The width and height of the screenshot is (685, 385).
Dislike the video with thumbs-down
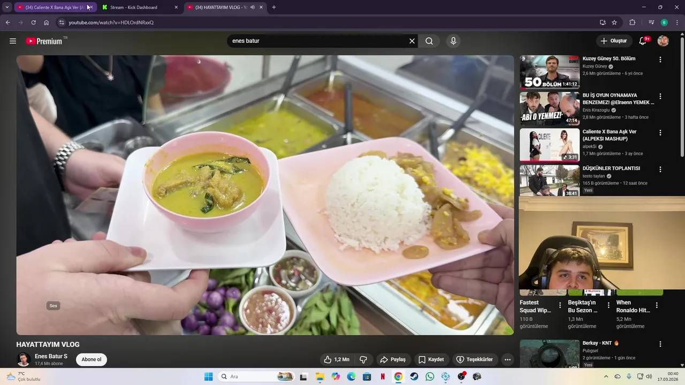point(363,359)
